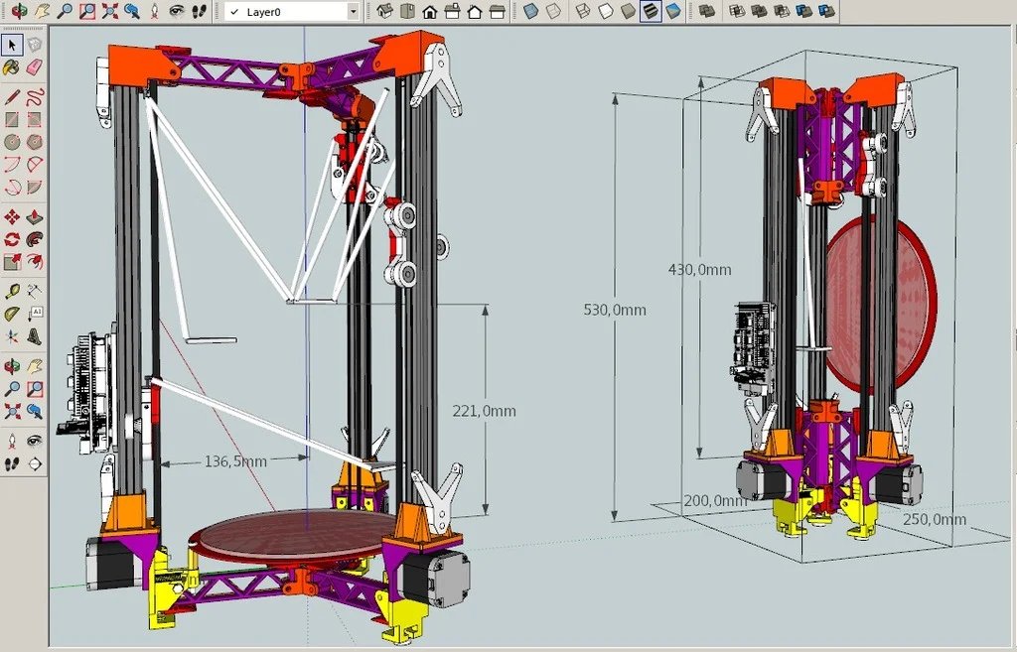Image resolution: width=1017 pixels, height=652 pixels.
Task: Choose the Tape Measure tool
Action: [x=11, y=291]
